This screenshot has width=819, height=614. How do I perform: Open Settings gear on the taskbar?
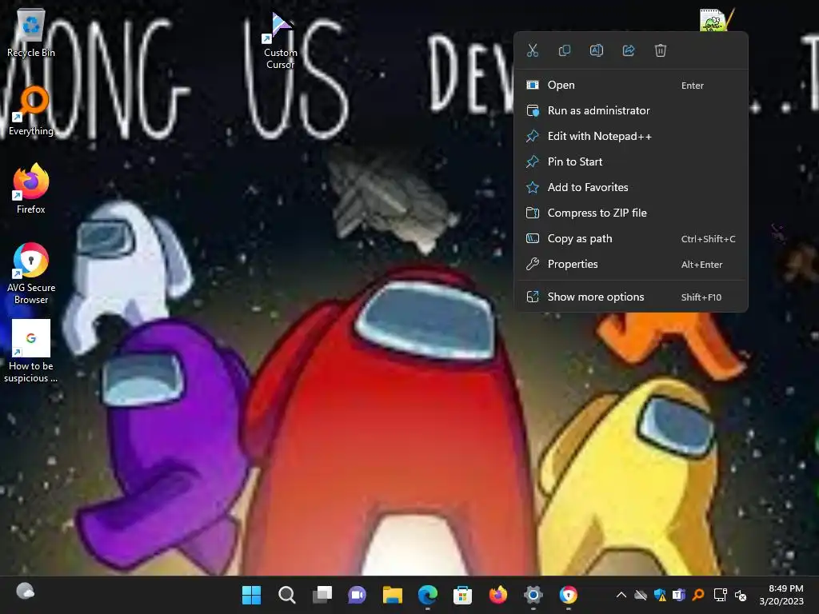pyautogui.click(x=533, y=595)
